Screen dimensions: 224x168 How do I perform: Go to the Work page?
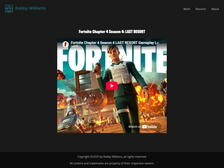click(x=187, y=9)
